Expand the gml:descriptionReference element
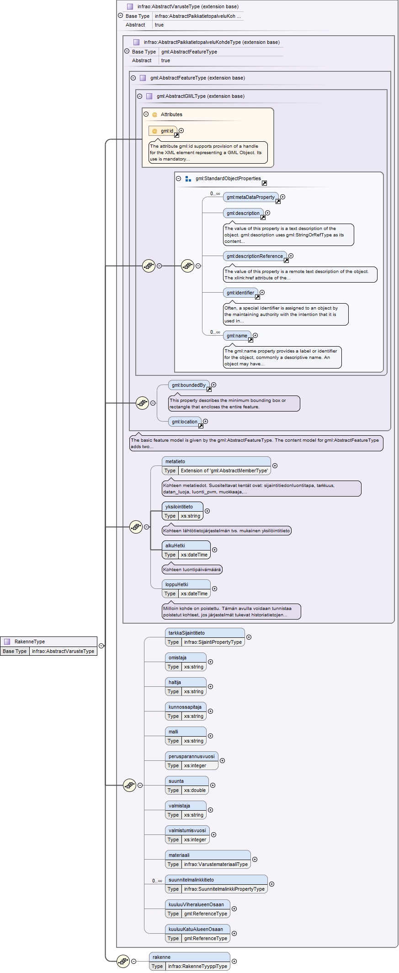 click(291, 256)
